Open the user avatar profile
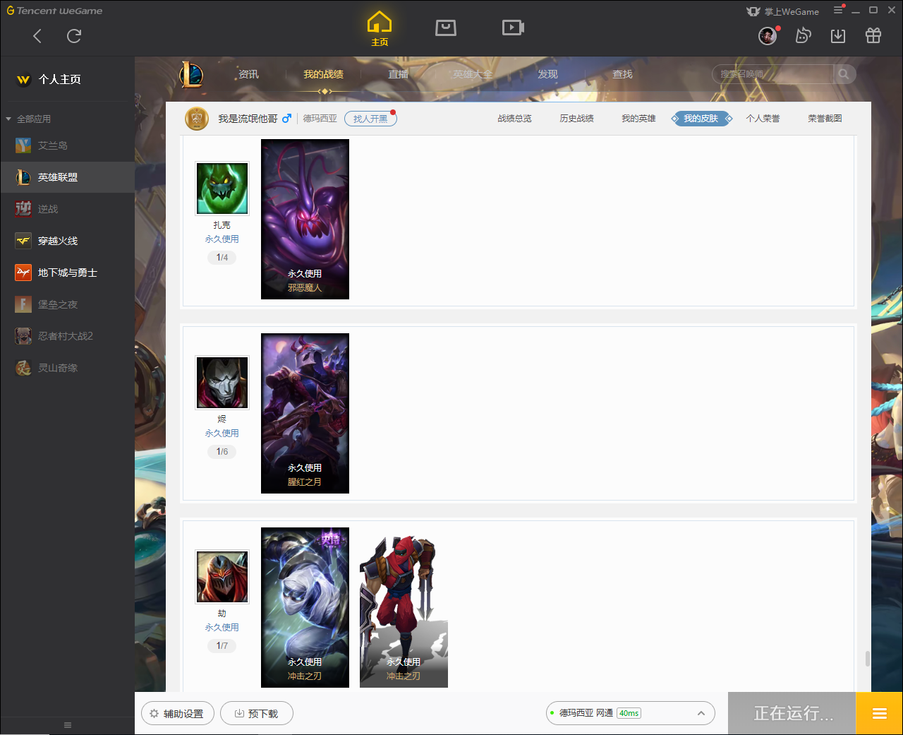This screenshot has width=903, height=735. pyautogui.click(x=768, y=35)
